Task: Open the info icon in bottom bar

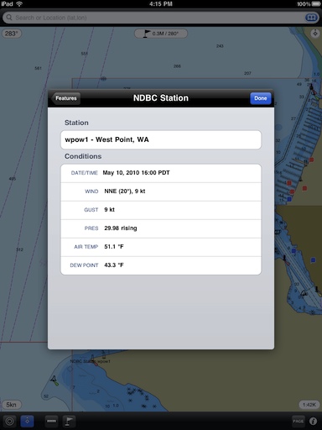Action: pos(314,421)
